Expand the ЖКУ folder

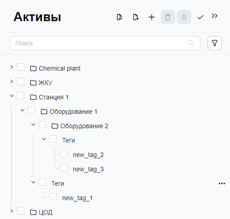coord(12,81)
